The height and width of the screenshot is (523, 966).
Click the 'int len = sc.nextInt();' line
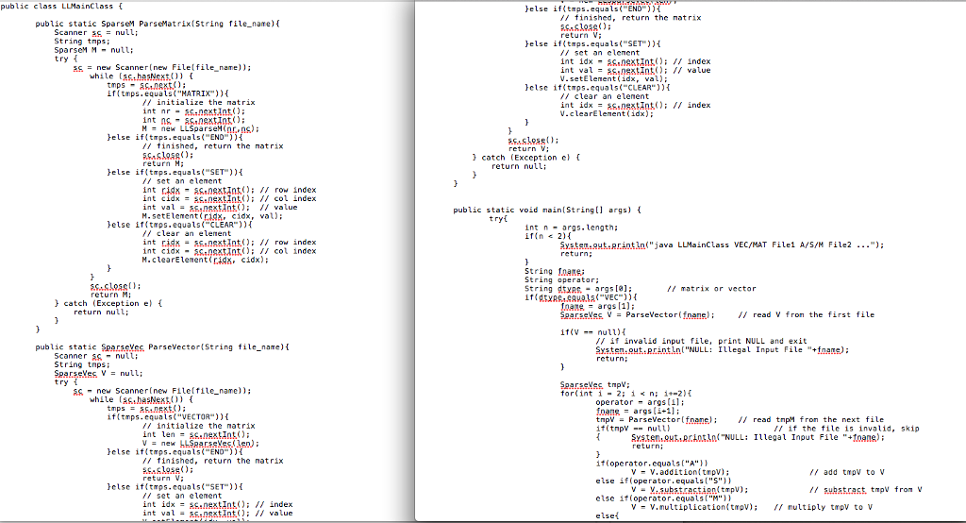pyautogui.click(x=196, y=434)
